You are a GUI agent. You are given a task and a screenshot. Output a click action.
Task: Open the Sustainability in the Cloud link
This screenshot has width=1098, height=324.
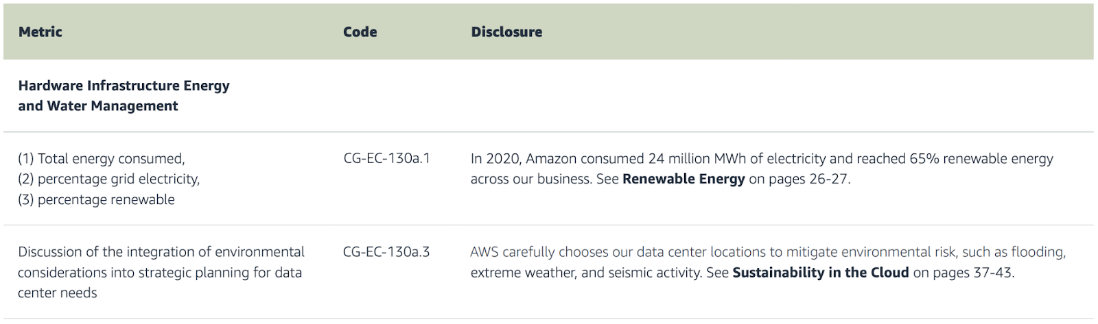[820, 273]
